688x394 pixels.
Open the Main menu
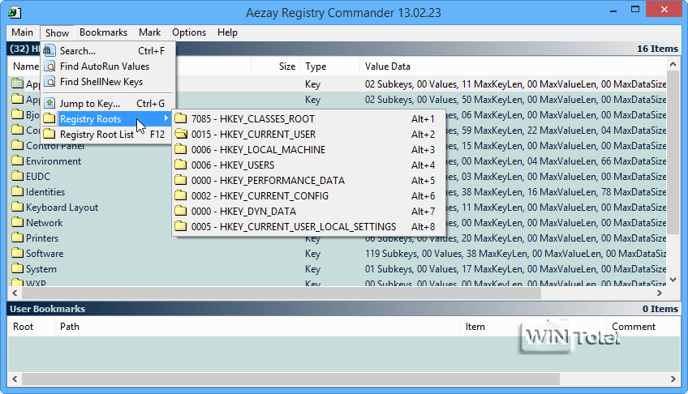click(23, 32)
